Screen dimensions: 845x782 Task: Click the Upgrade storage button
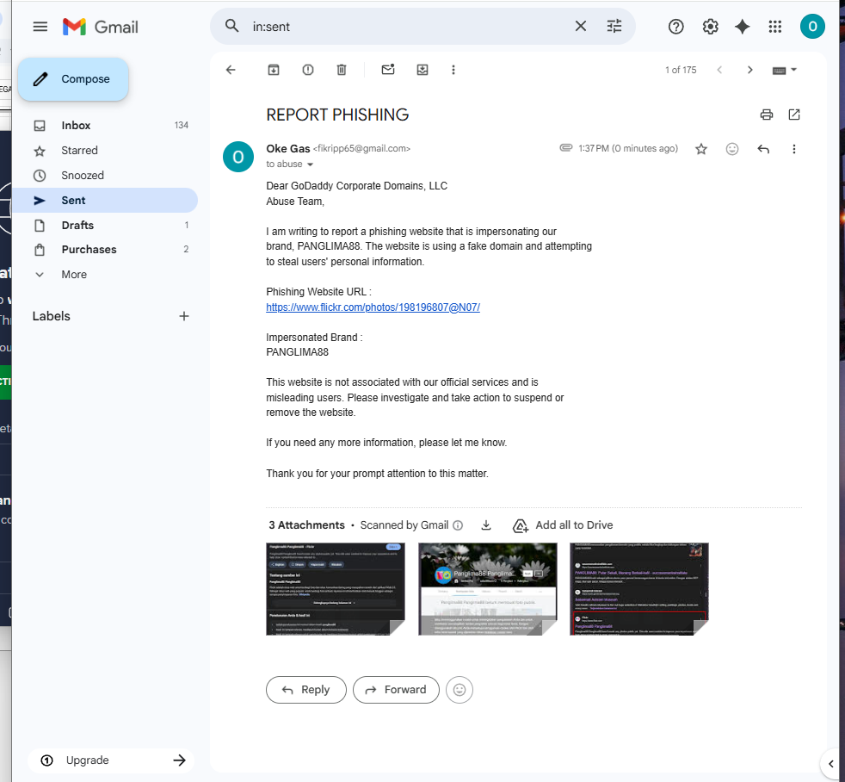111,760
